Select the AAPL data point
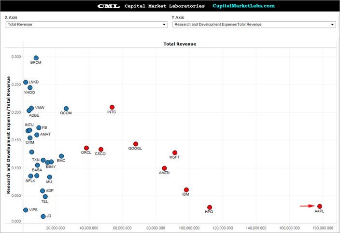340x233 pixels. [320, 206]
